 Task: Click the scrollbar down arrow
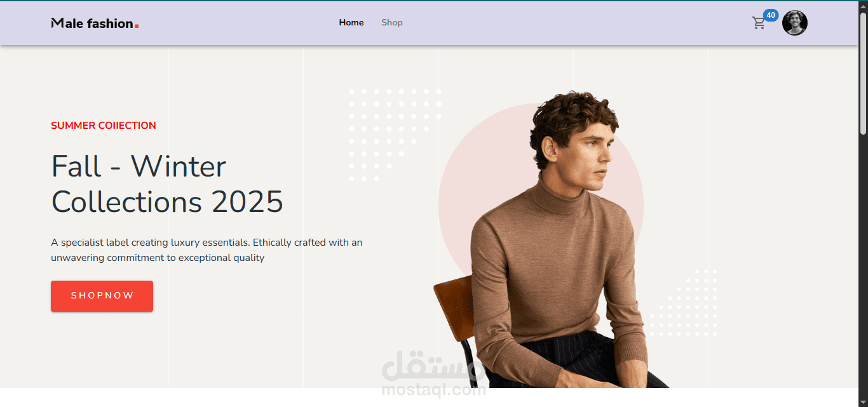pyautogui.click(x=863, y=401)
